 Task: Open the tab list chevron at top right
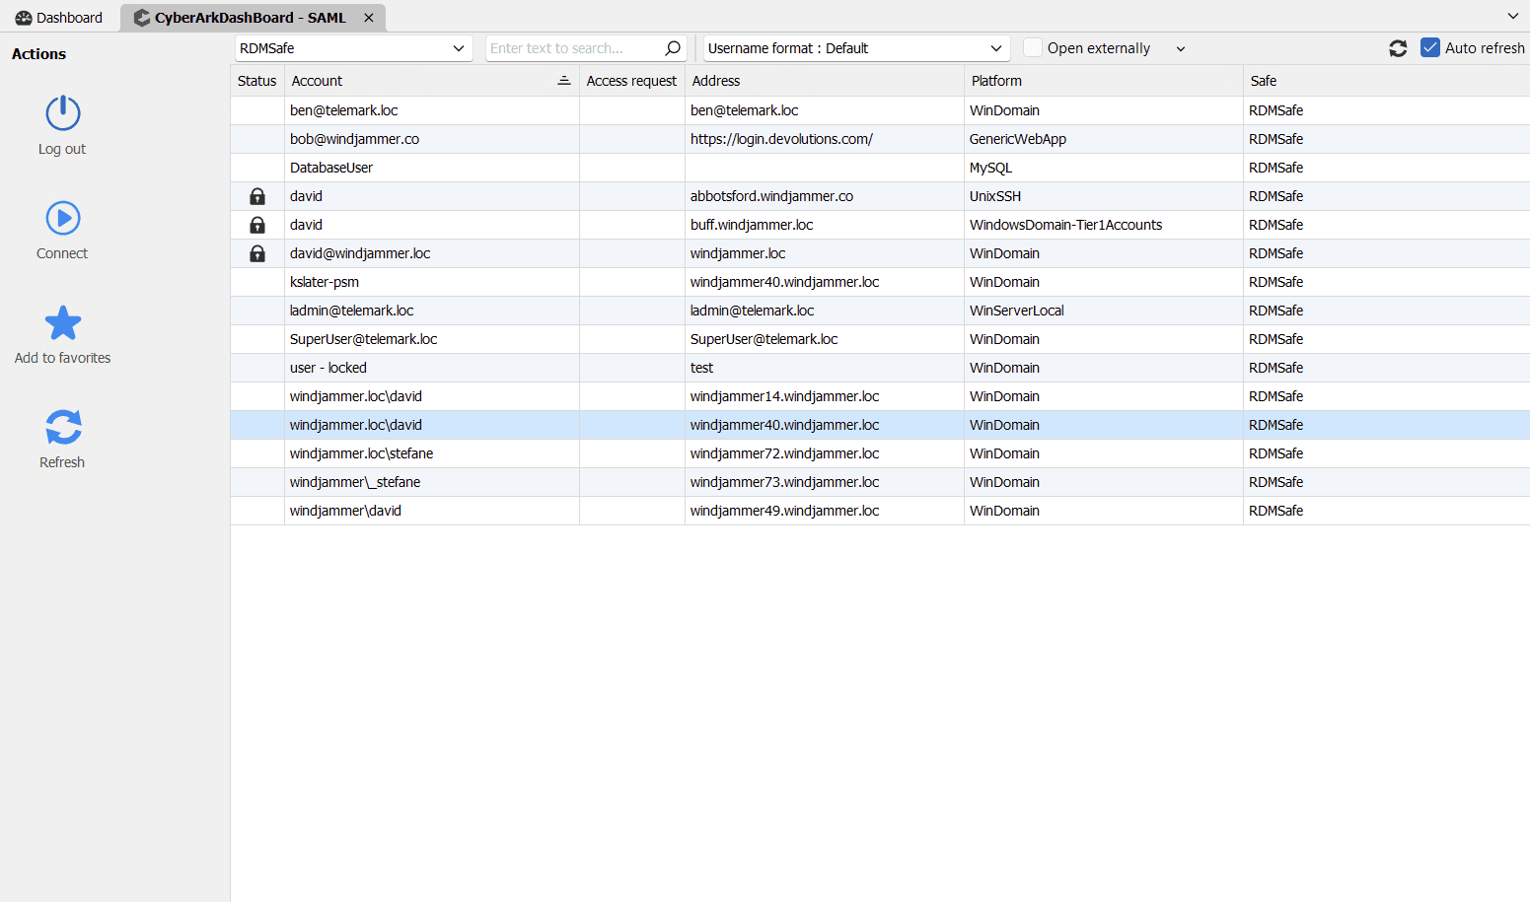(x=1513, y=16)
